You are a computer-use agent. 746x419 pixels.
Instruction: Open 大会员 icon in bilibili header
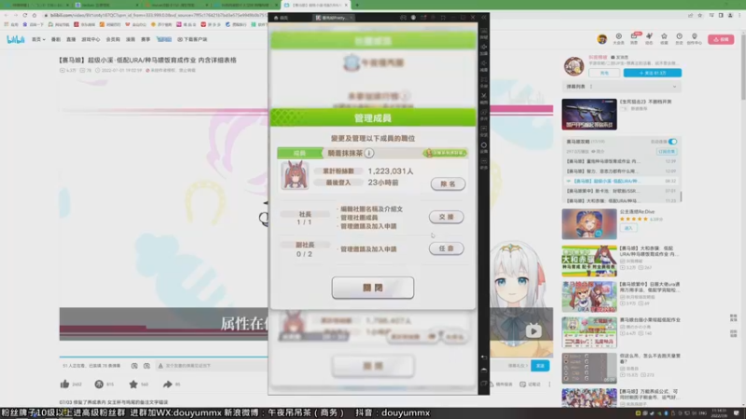(x=618, y=39)
